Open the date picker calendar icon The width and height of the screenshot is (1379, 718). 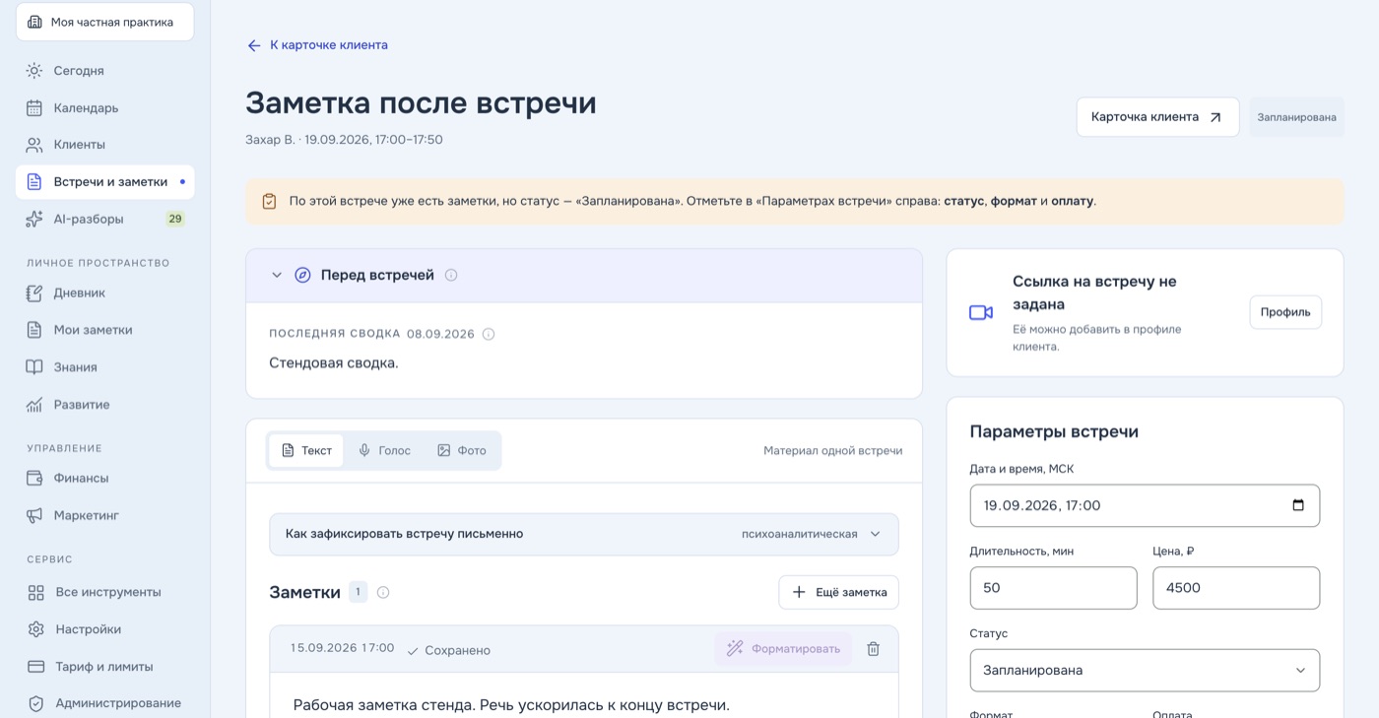point(1298,505)
